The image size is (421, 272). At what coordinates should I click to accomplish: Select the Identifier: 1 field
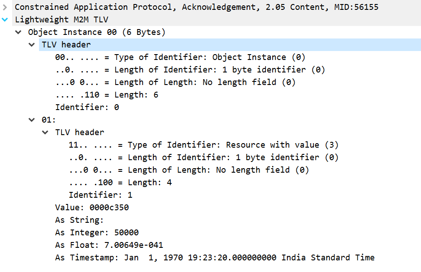(90, 195)
